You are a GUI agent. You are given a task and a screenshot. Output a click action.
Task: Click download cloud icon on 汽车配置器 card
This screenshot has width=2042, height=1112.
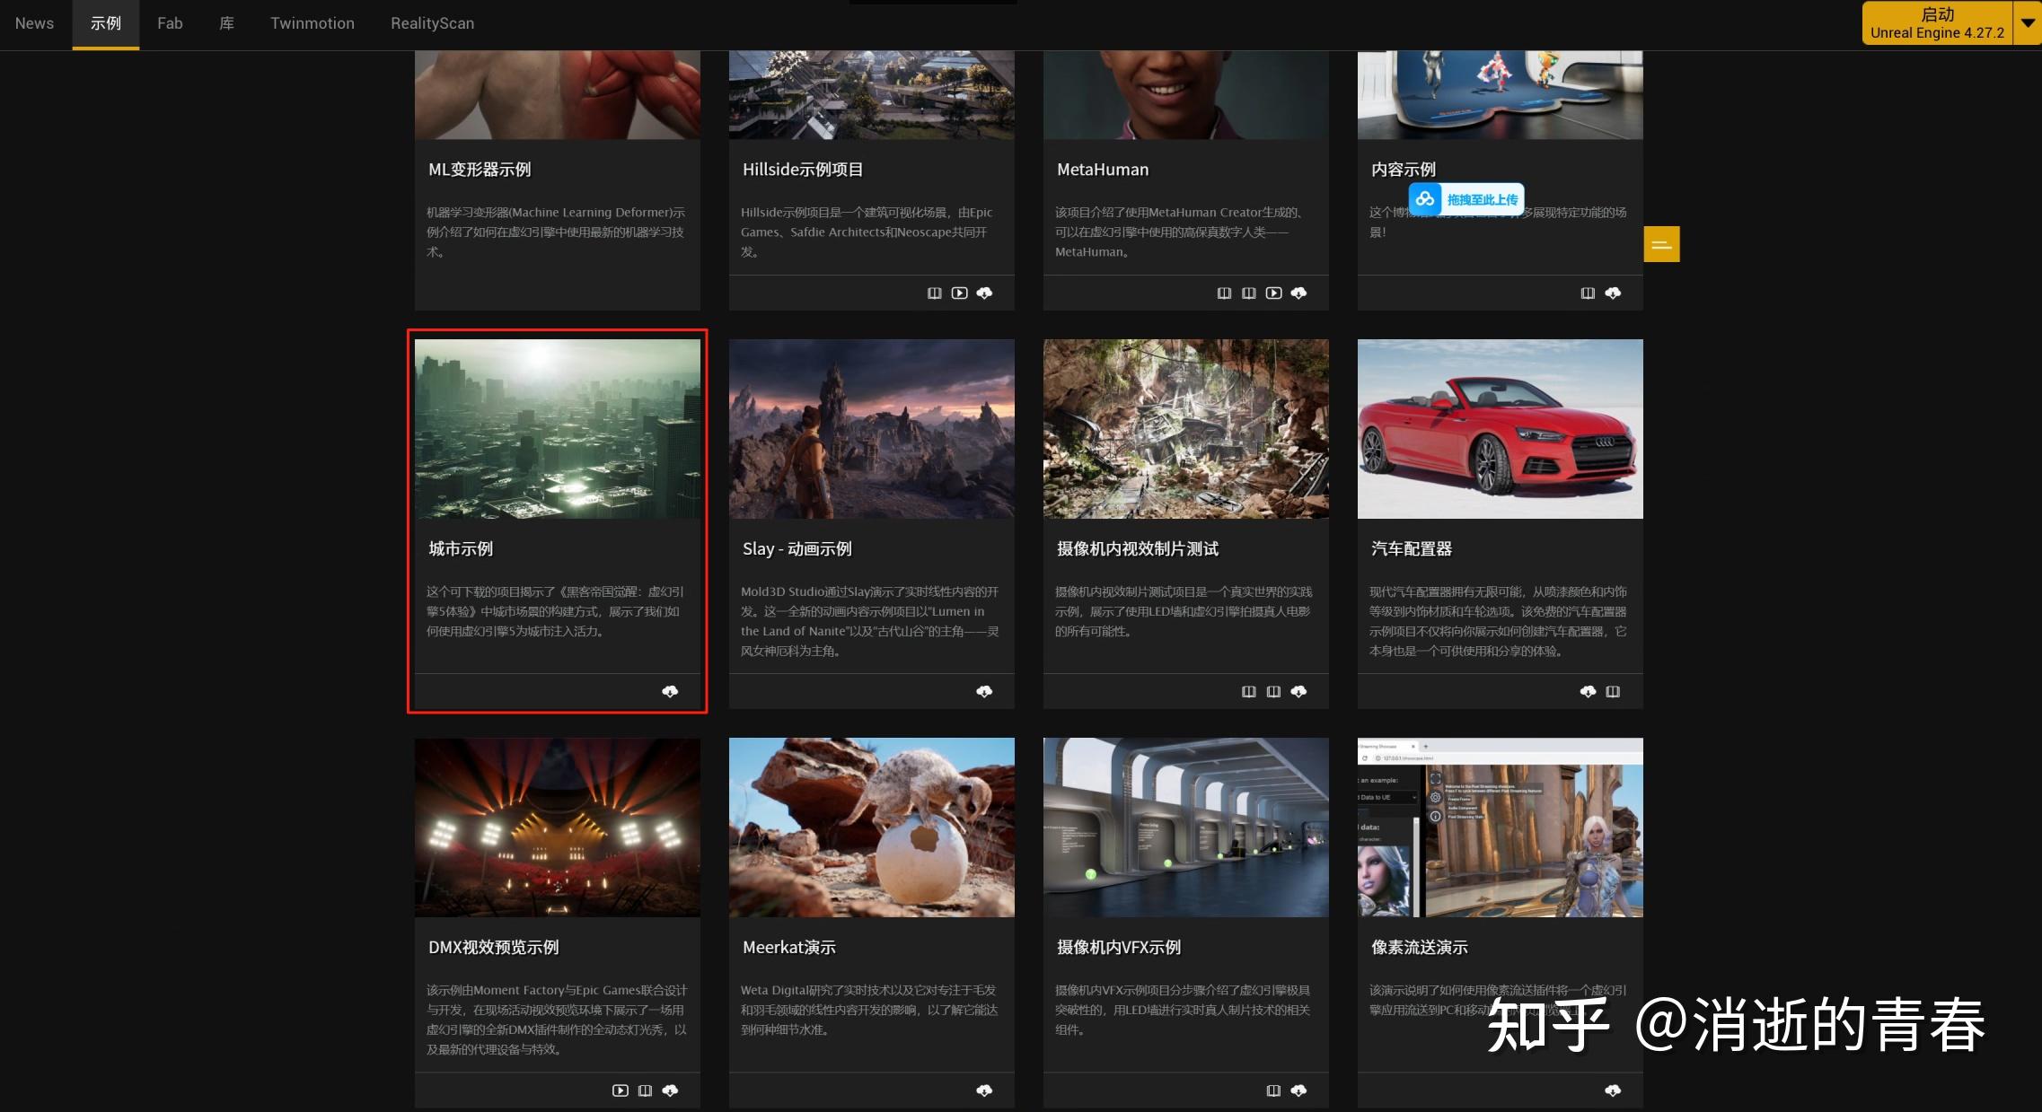point(1588,691)
